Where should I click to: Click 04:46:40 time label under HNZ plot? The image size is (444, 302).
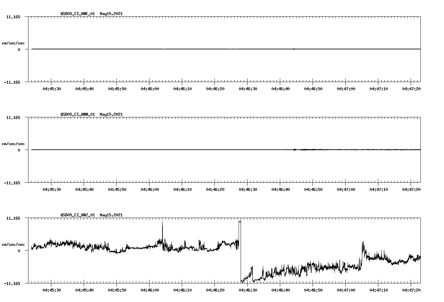click(x=281, y=290)
